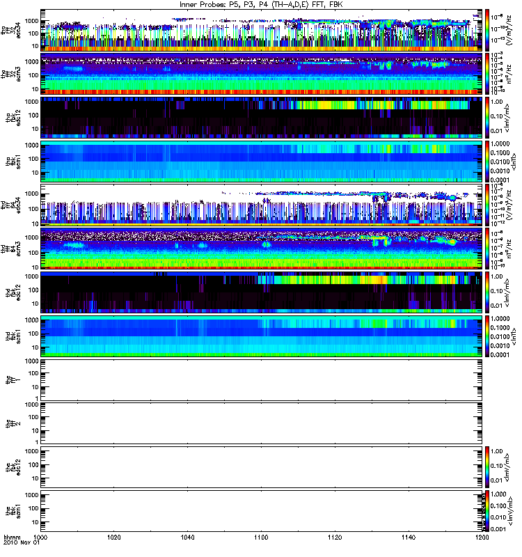The width and height of the screenshot is (522, 557).
Task: Click the color bar beside the fbk edc12
Action: point(487,467)
